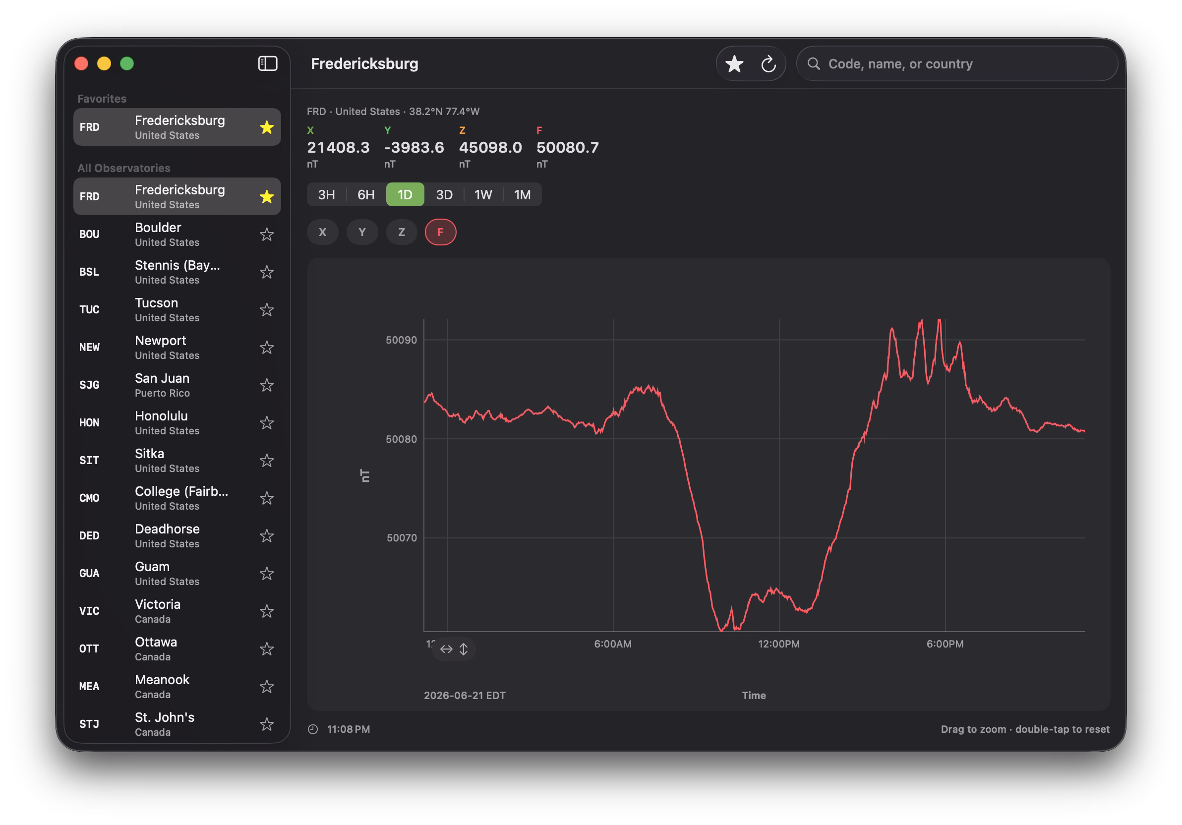Star the St. John's observatory
Viewport: 1182px width, 825px height.
[x=267, y=724]
